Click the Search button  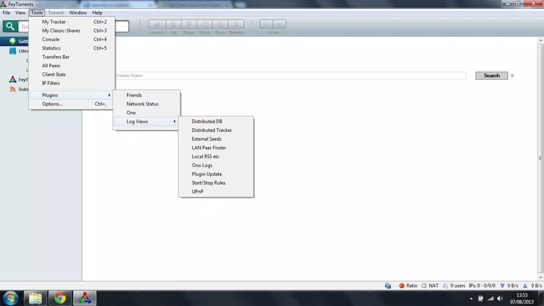coord(492,76)
